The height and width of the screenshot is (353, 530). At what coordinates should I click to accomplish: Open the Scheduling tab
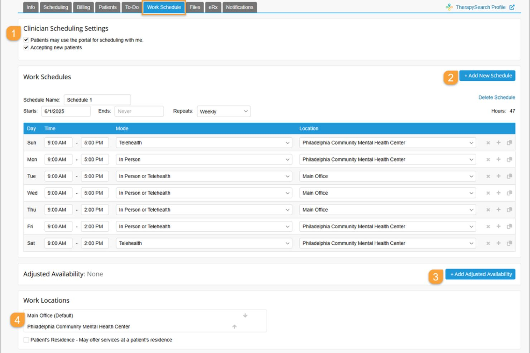point(56,7)
